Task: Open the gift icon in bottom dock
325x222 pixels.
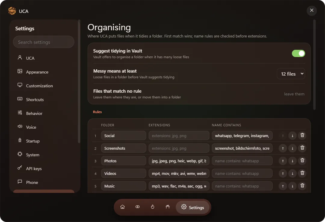Action: [168, 207]
